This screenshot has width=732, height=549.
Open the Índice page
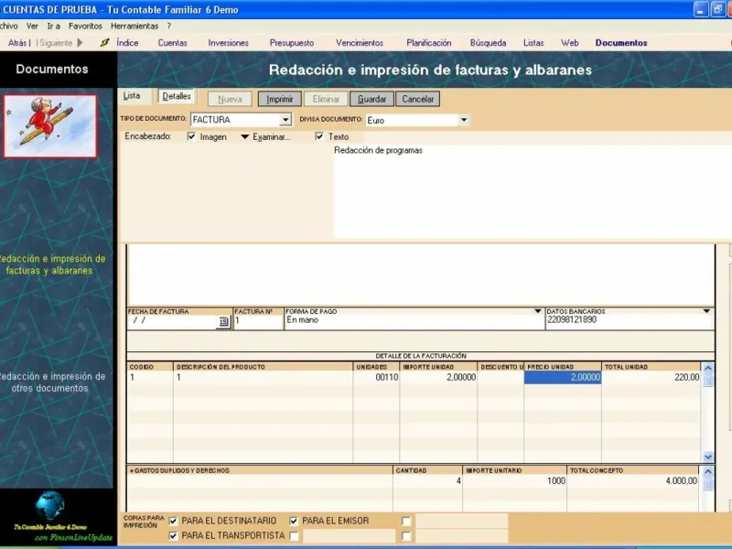coord(127,43)
